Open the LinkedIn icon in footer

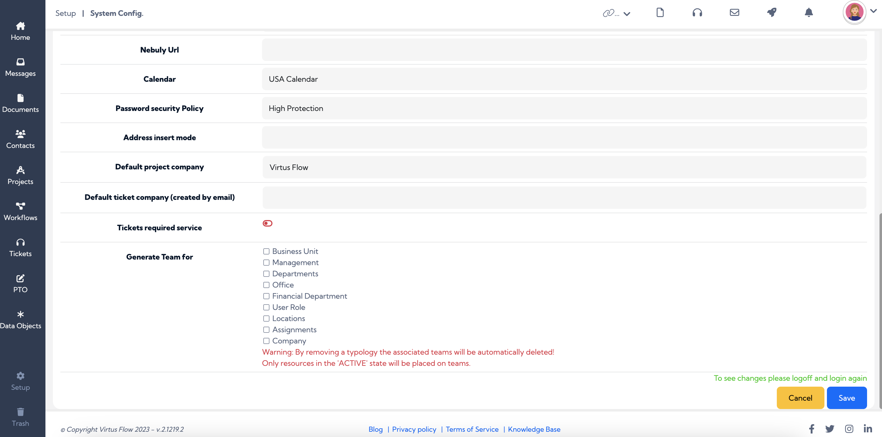coord(867,428)
